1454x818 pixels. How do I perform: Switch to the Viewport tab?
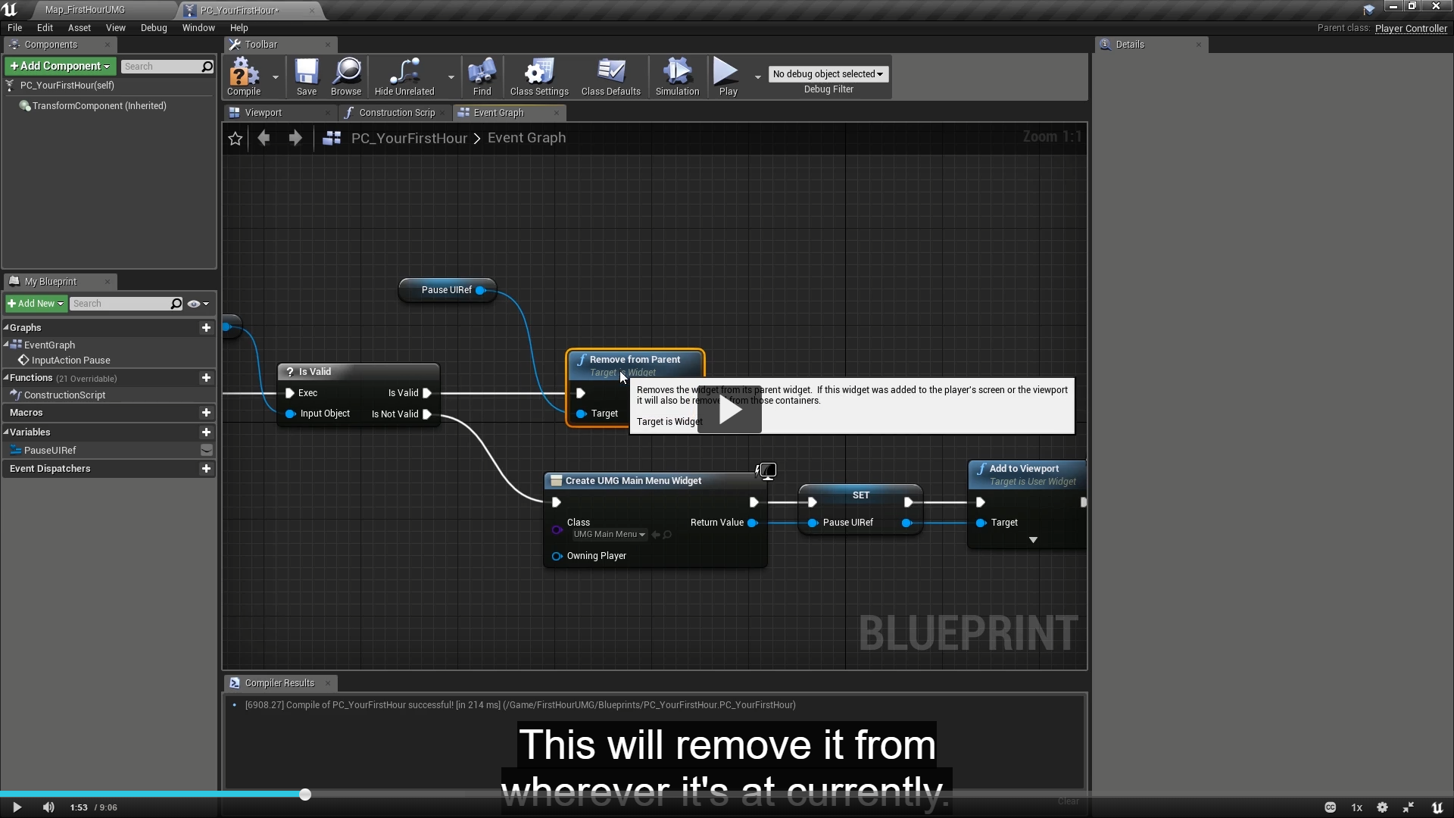[x=264, y=113]
